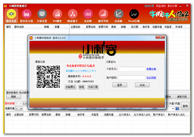
Task: Click the 涨幅 header beside 数量
Action: click(46, 27)
